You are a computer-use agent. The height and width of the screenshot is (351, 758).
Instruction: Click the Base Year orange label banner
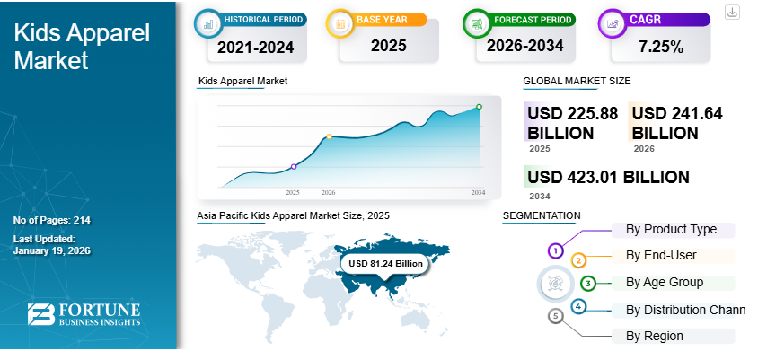tap(390, 20)
